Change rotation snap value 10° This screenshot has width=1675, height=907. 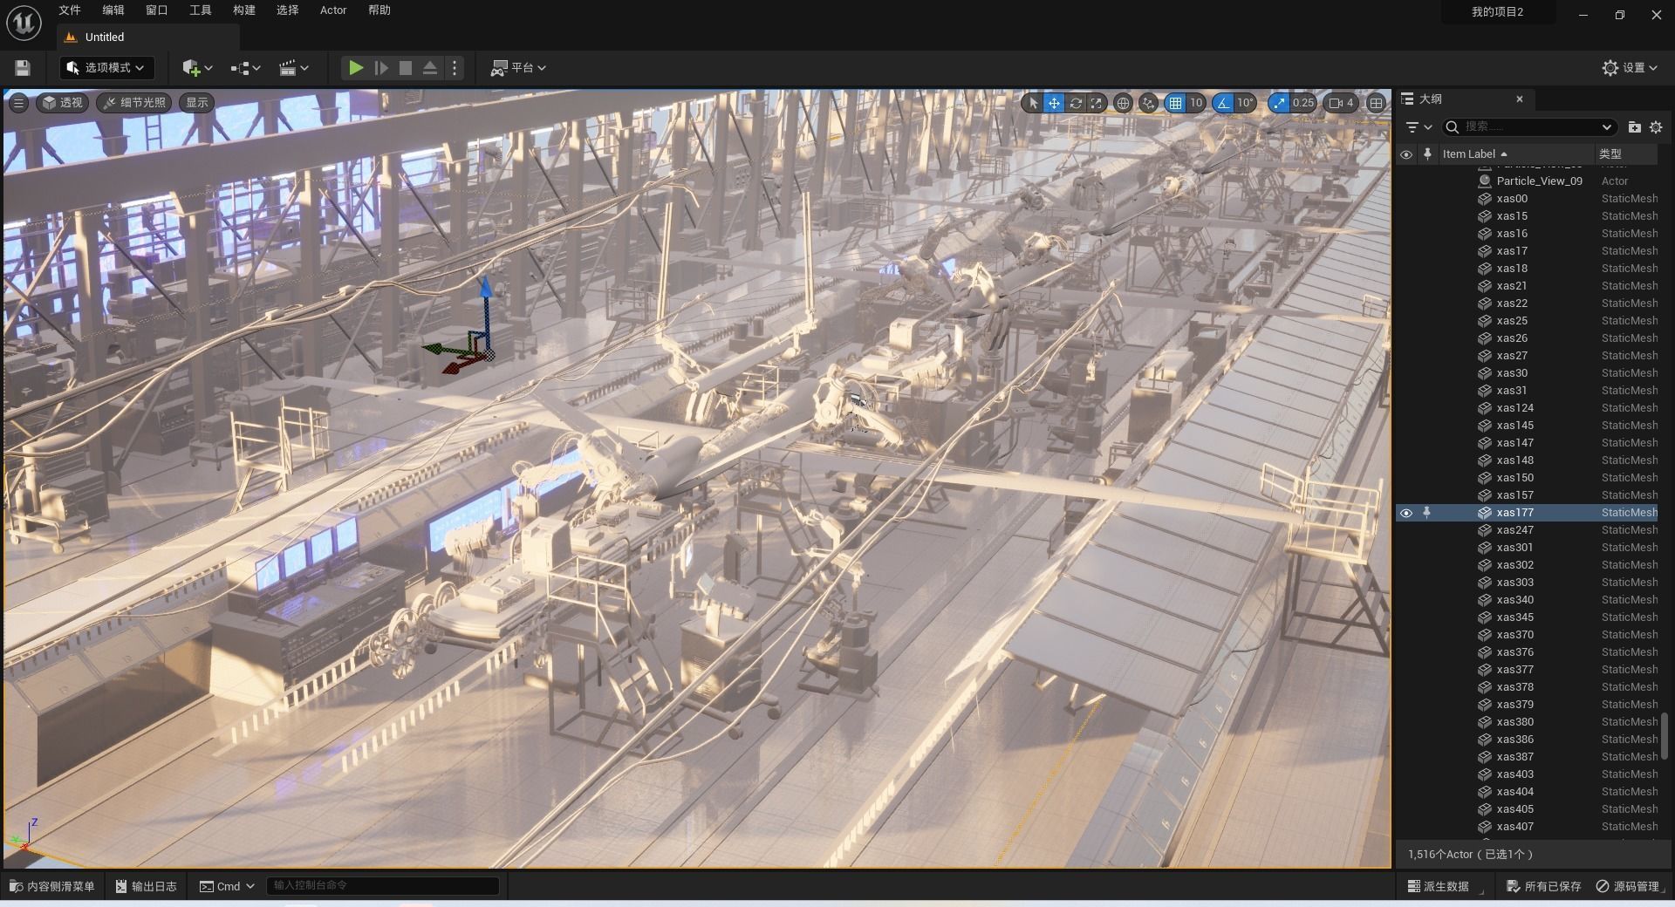(1245, 103)
